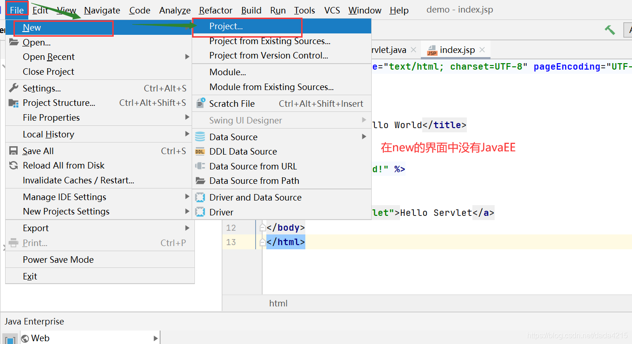Click the html breadcrumb in editor footer
The width and height of the screenshot is (632, 344).
278,303
